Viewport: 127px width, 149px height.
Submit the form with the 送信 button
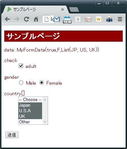pos(12,135)
